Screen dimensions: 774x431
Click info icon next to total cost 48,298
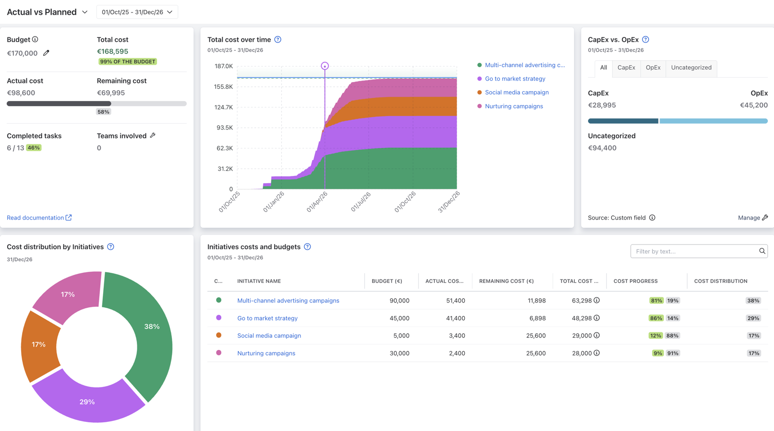click(x=597, y=318)
